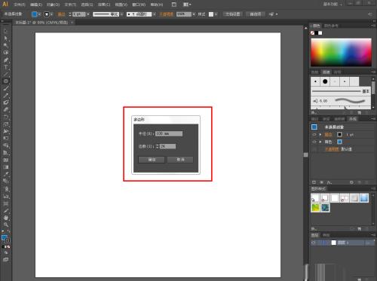Select the Magic Wand tool
377x281 pixels.
click(x=6, y=46)
